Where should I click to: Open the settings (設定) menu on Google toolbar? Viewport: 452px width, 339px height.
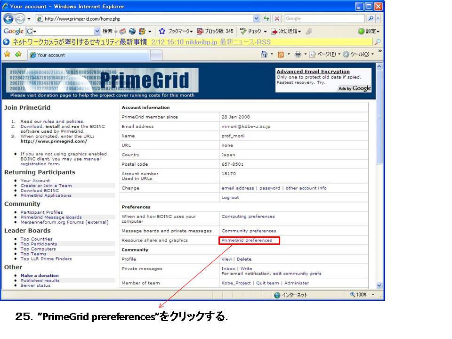coord(372,31)
